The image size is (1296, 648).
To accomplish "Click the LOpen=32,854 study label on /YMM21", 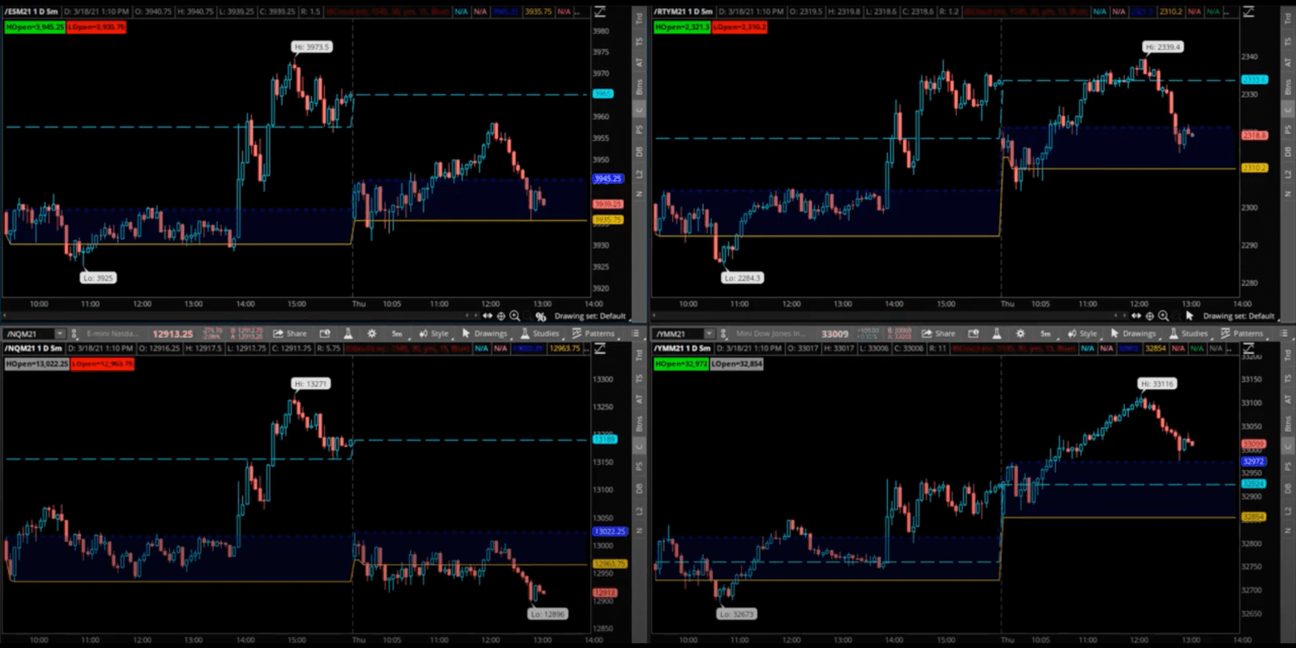I will pyautogui.click(x=737, y=364).
